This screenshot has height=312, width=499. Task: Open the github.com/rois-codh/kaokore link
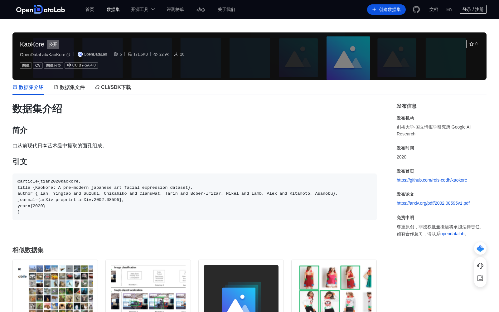point(432,180)
